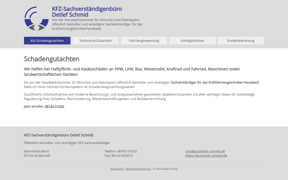
Task: Open the Fahrzeugbewertung menu item
Action: tap(144, 41)
